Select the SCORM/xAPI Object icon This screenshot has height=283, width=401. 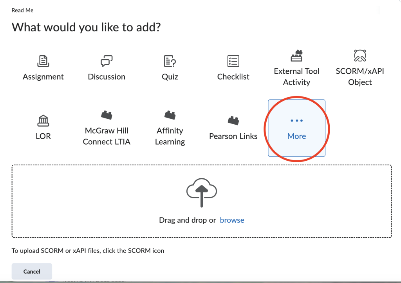click(360, 56)
